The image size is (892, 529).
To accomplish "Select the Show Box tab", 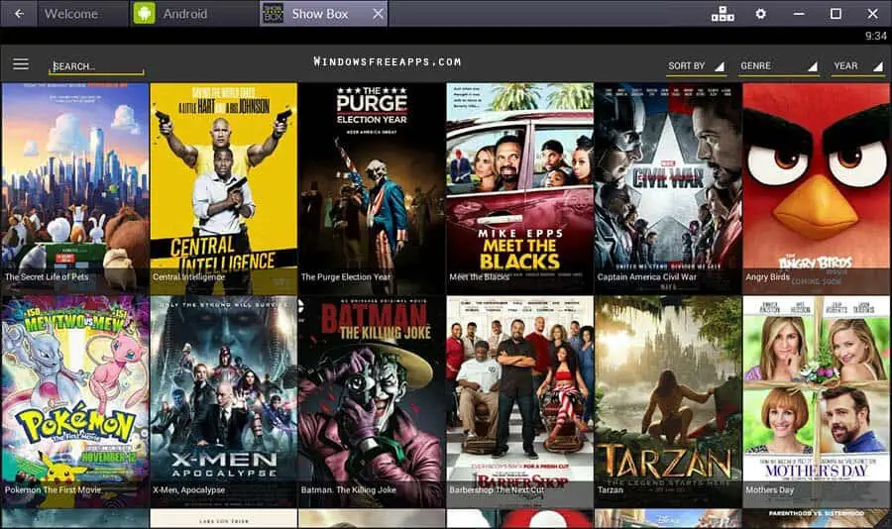I will tap(324, 14).
